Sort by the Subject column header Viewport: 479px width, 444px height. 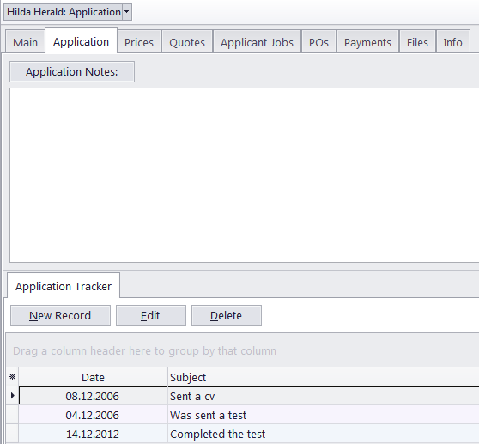point(324,377)
